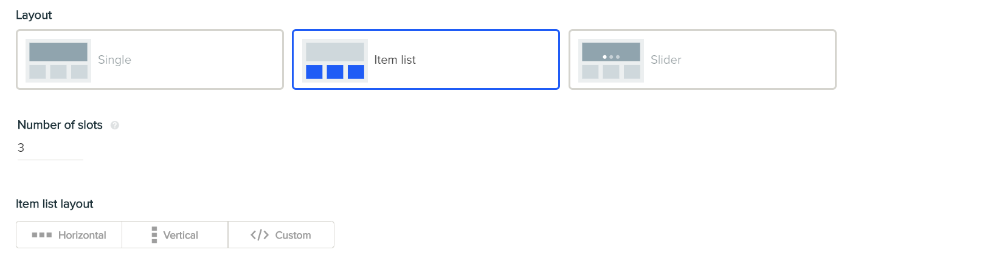
Task: Click the stacked-squares Vertical icon
Action: point(154,235)
